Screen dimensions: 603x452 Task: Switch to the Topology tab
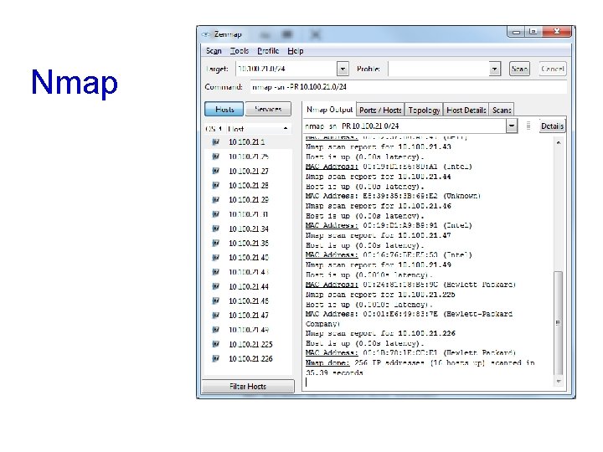click(424, 110)
